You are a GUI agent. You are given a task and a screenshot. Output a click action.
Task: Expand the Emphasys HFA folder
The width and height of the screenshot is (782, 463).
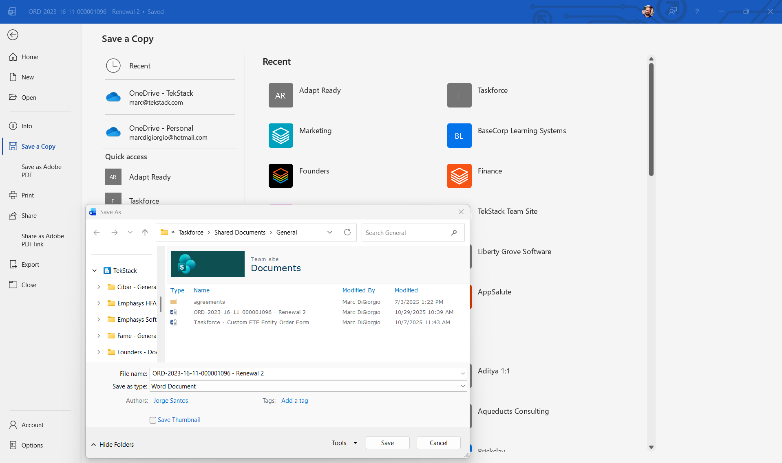[x=99, y=303]
